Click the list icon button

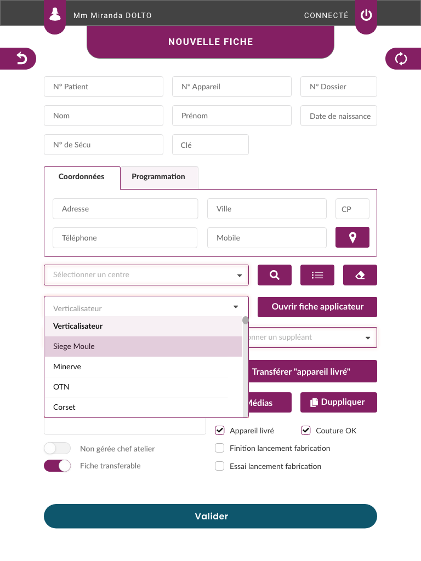coord(317,275)
